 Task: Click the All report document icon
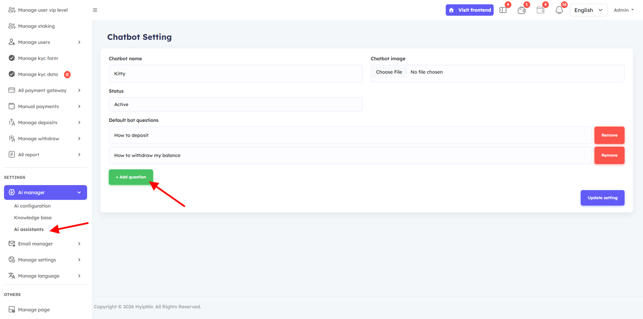[x=12, y=155]
